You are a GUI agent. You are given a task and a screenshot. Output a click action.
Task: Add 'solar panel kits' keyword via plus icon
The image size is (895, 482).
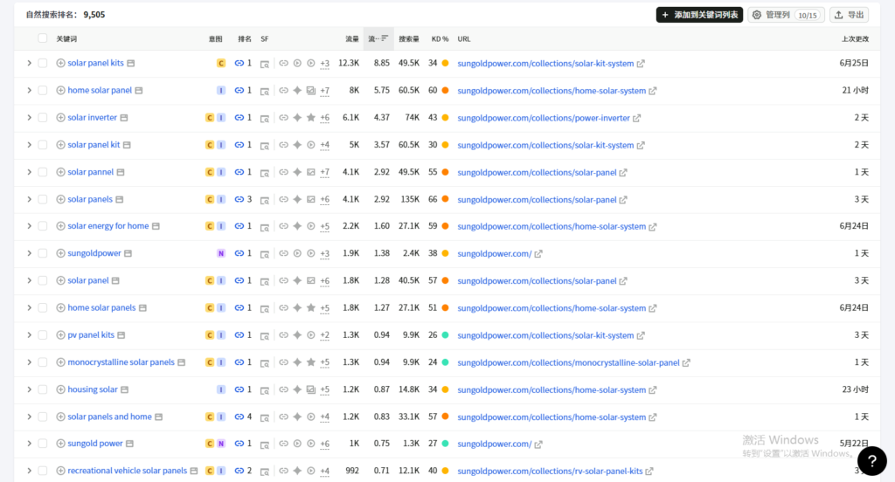60,64
